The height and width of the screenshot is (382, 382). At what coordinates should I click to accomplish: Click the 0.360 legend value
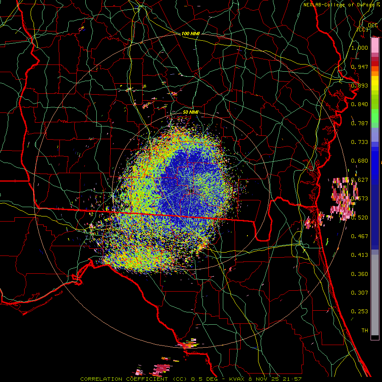pos(360,274)
